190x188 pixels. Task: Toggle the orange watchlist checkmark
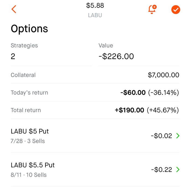[x=175, y=10]
